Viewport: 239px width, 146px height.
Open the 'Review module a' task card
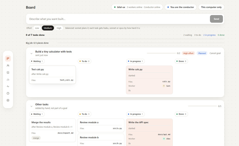pos(101,126)
